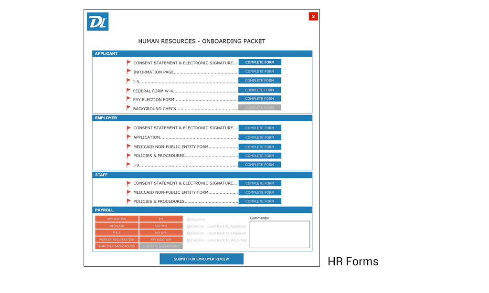The image size is (489, 293).
Task: Open the Payroll P & P button
Action: 117,232
